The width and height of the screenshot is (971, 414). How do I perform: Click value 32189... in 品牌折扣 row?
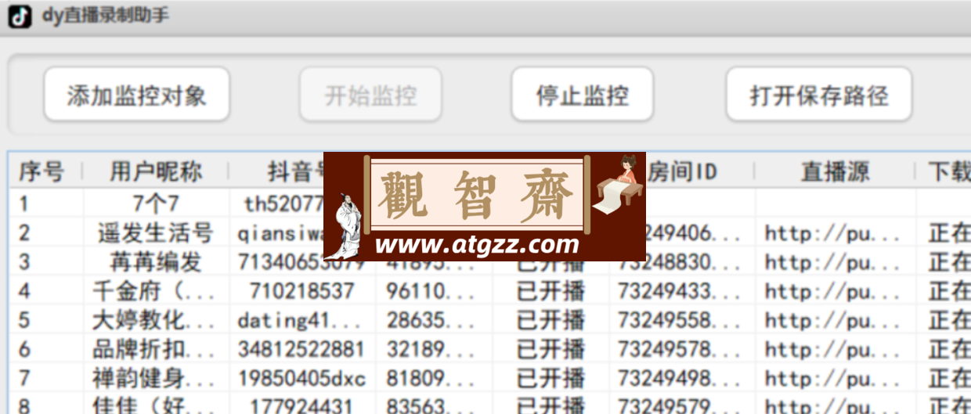(x=430, y=349)
